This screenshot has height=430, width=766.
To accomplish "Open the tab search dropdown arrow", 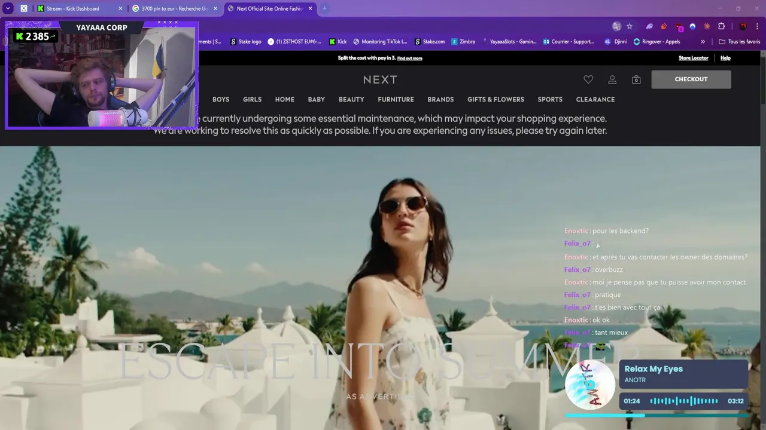I will click(8, 8).
